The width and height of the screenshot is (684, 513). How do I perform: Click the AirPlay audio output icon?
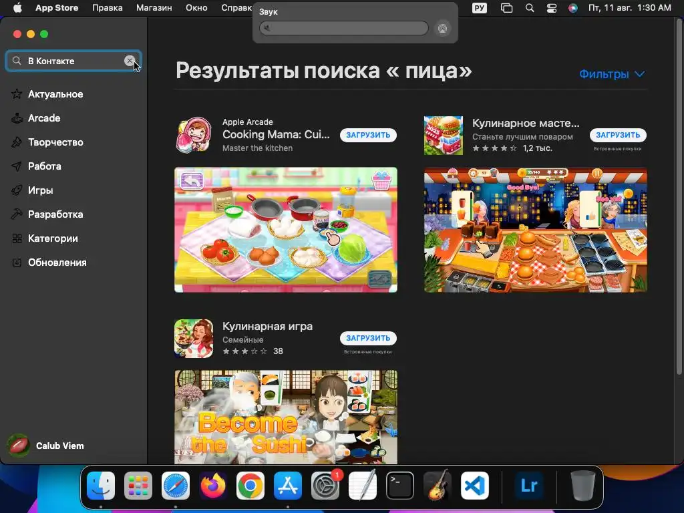click(442, 28)
